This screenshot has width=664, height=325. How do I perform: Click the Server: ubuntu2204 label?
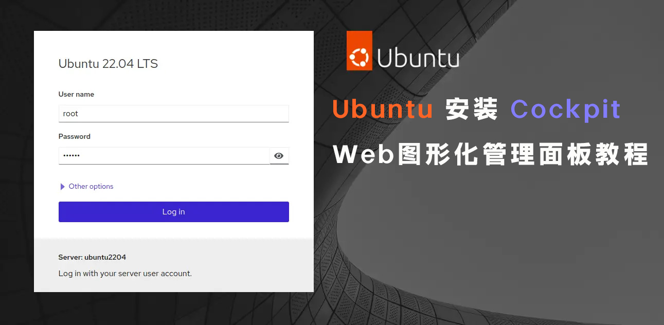(x=92, y=257)
